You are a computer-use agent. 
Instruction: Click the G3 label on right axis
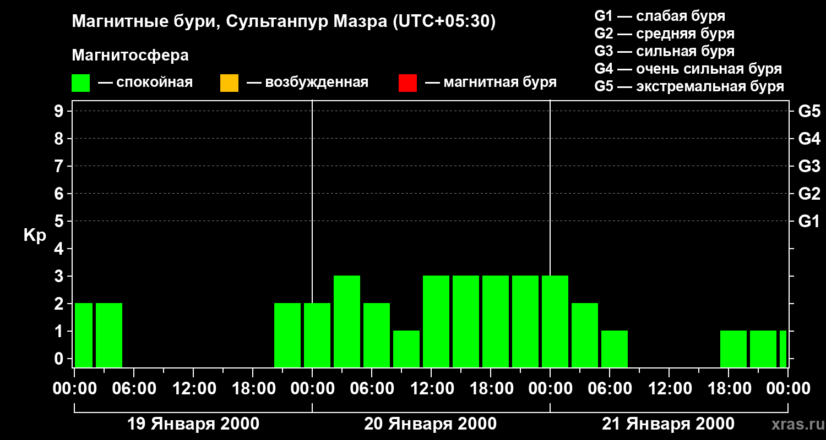[809, 166]
